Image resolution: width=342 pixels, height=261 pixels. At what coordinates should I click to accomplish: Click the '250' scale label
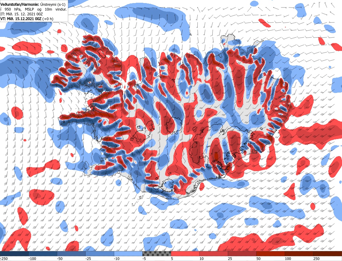click(x=316, y=259)
